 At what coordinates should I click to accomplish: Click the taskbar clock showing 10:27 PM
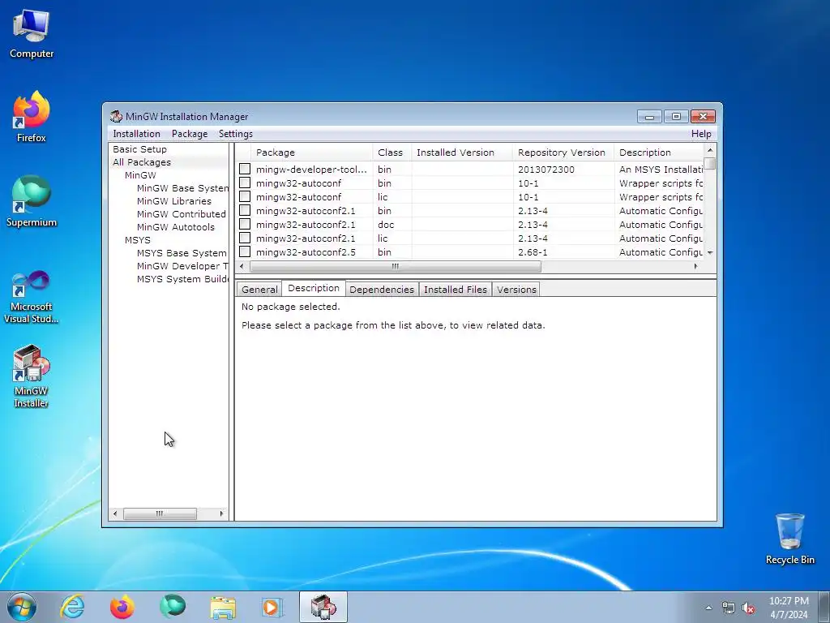(789, 608)
